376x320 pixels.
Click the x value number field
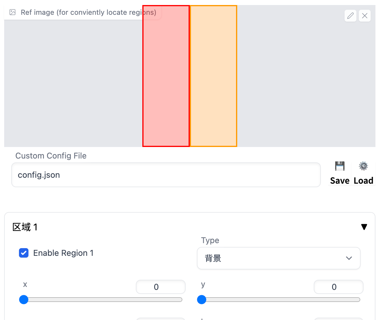[x=160, y=287]
